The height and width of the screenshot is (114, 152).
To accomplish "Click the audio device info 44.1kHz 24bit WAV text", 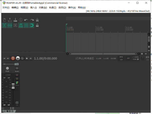I will (118, 11).
